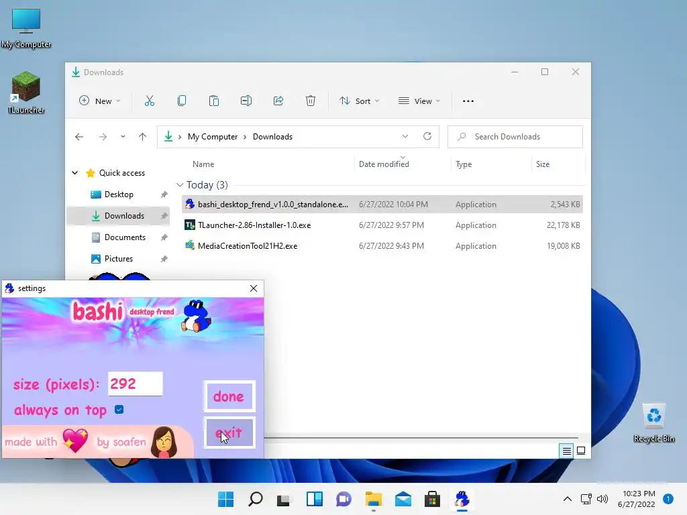This screenshot has width=687, height=515.
Task: Expand the address bar history chevron
Action: point(405,136)
